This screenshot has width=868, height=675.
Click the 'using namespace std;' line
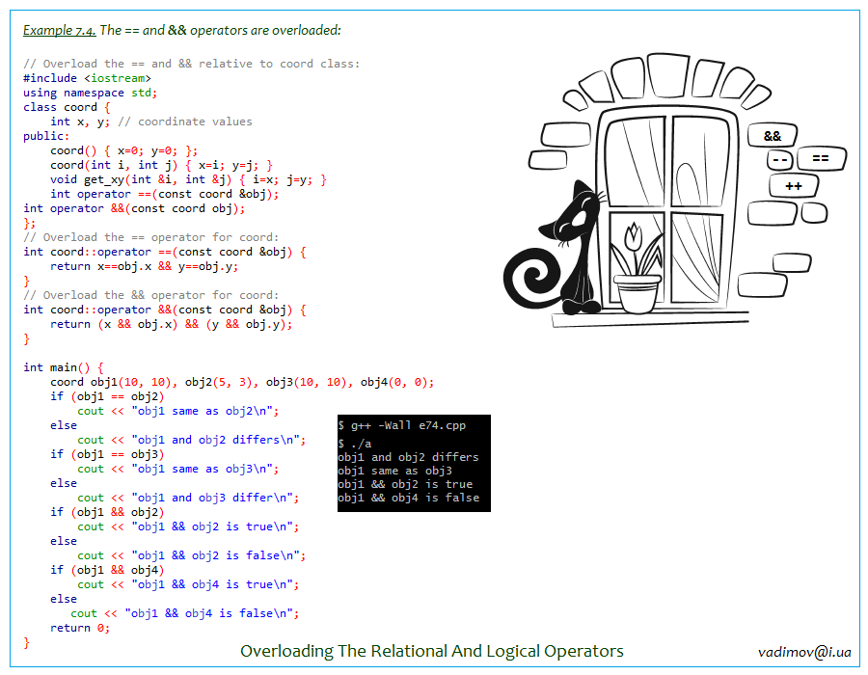point(91,93)
